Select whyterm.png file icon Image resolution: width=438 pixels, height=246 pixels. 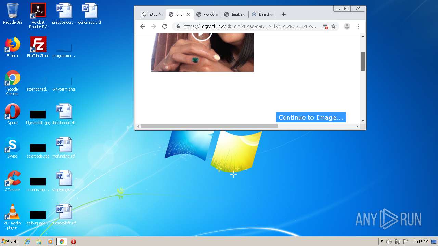pos(64,84)
